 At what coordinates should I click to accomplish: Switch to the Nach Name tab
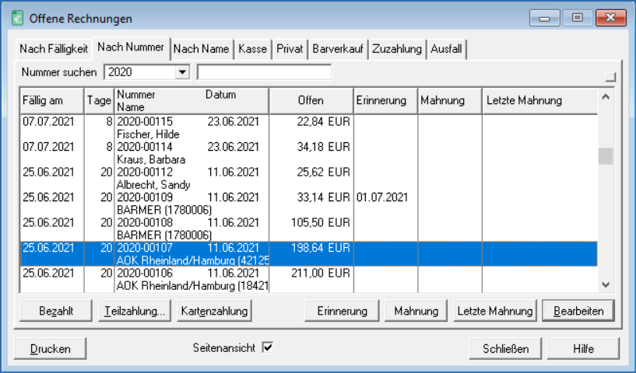click(202, 49)
